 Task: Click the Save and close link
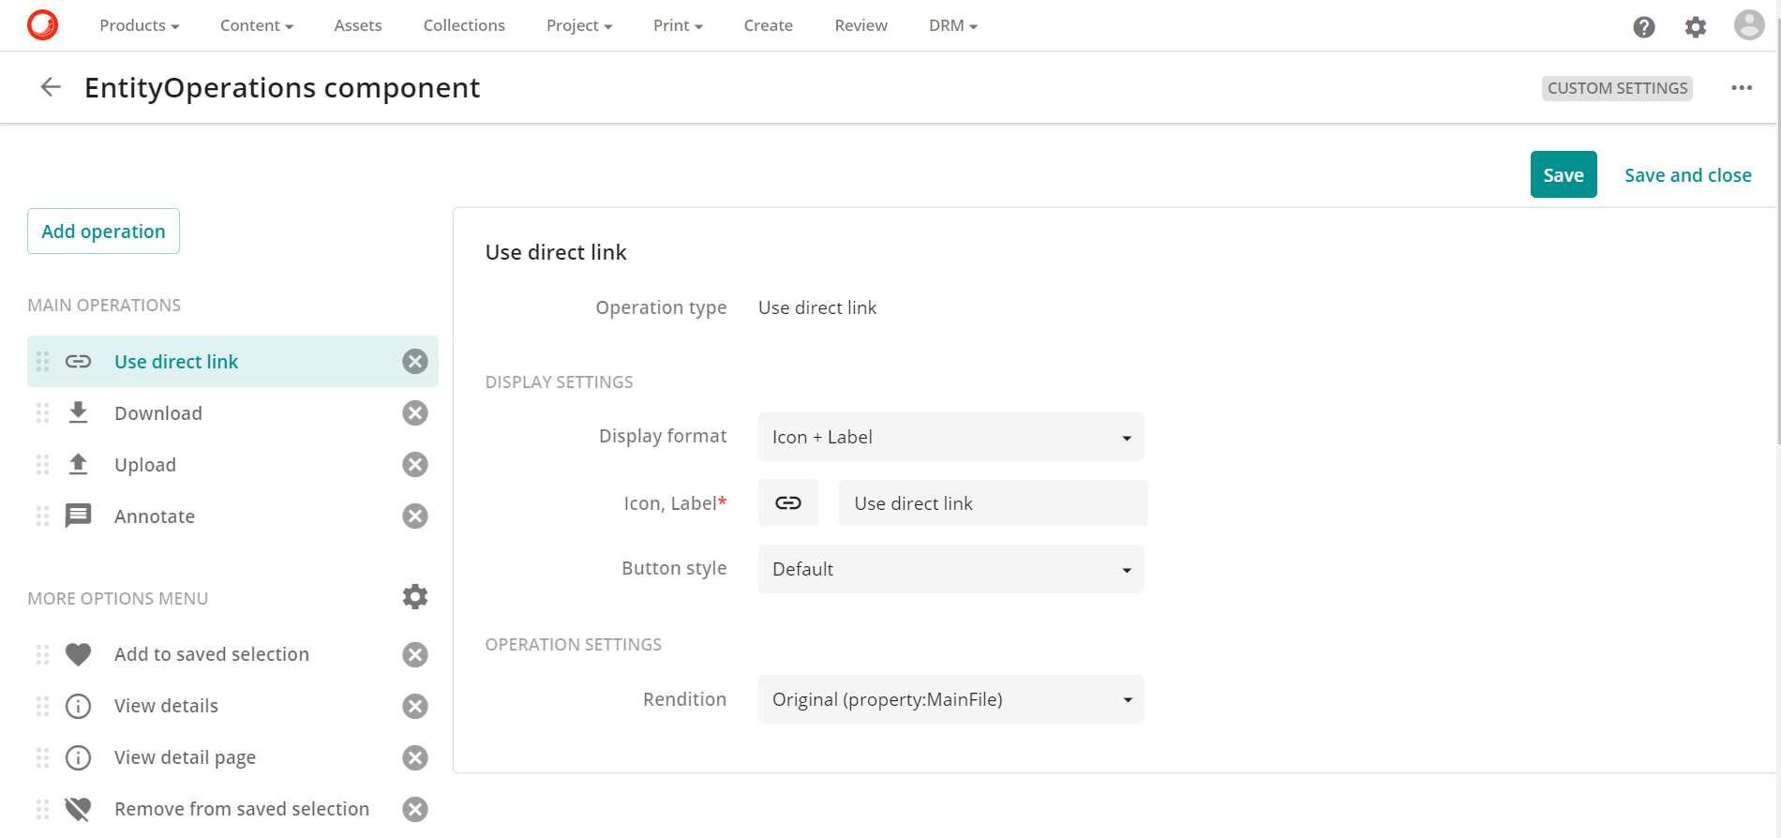click(1687, 175)
